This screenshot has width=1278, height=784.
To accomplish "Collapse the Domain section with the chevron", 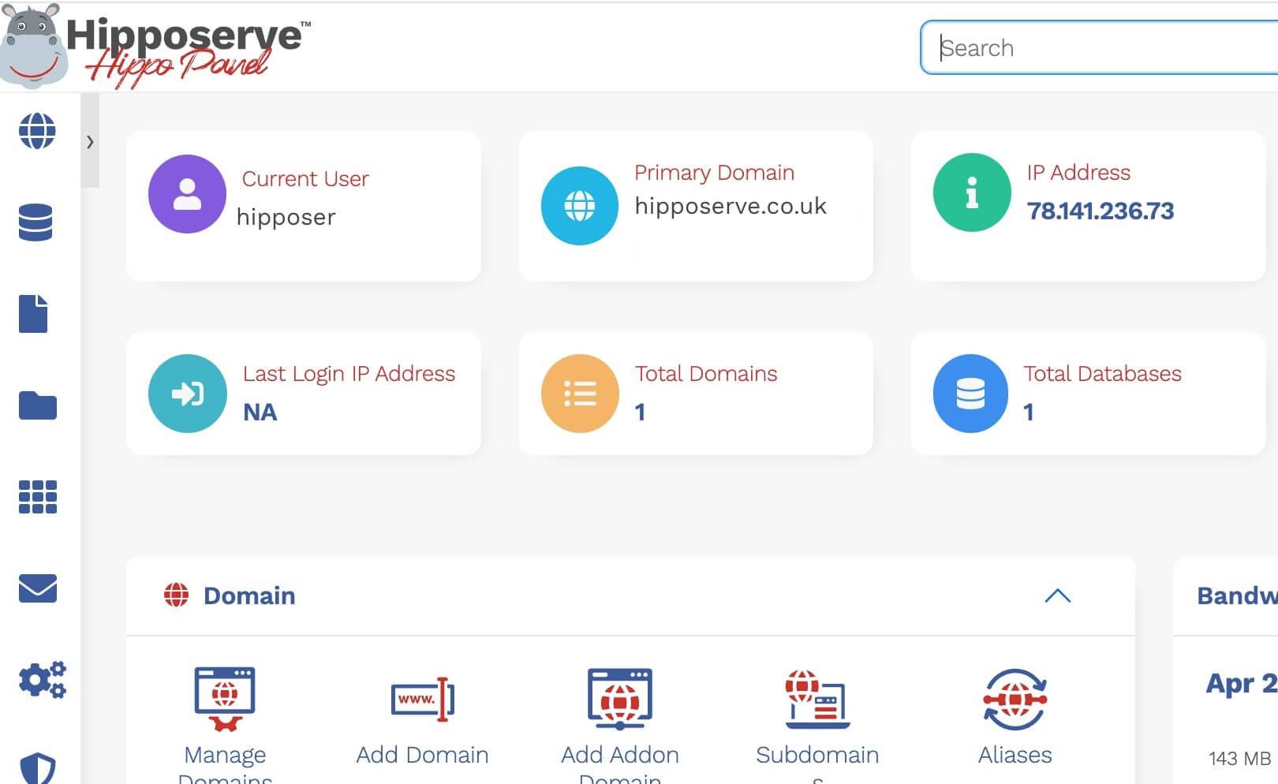I will coord(1057,596).
